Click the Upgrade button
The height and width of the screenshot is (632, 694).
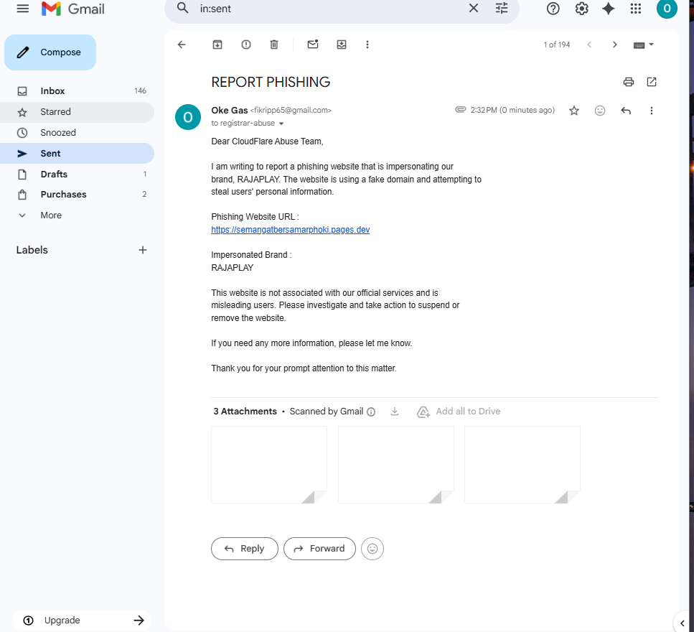[x=82, y=620]
